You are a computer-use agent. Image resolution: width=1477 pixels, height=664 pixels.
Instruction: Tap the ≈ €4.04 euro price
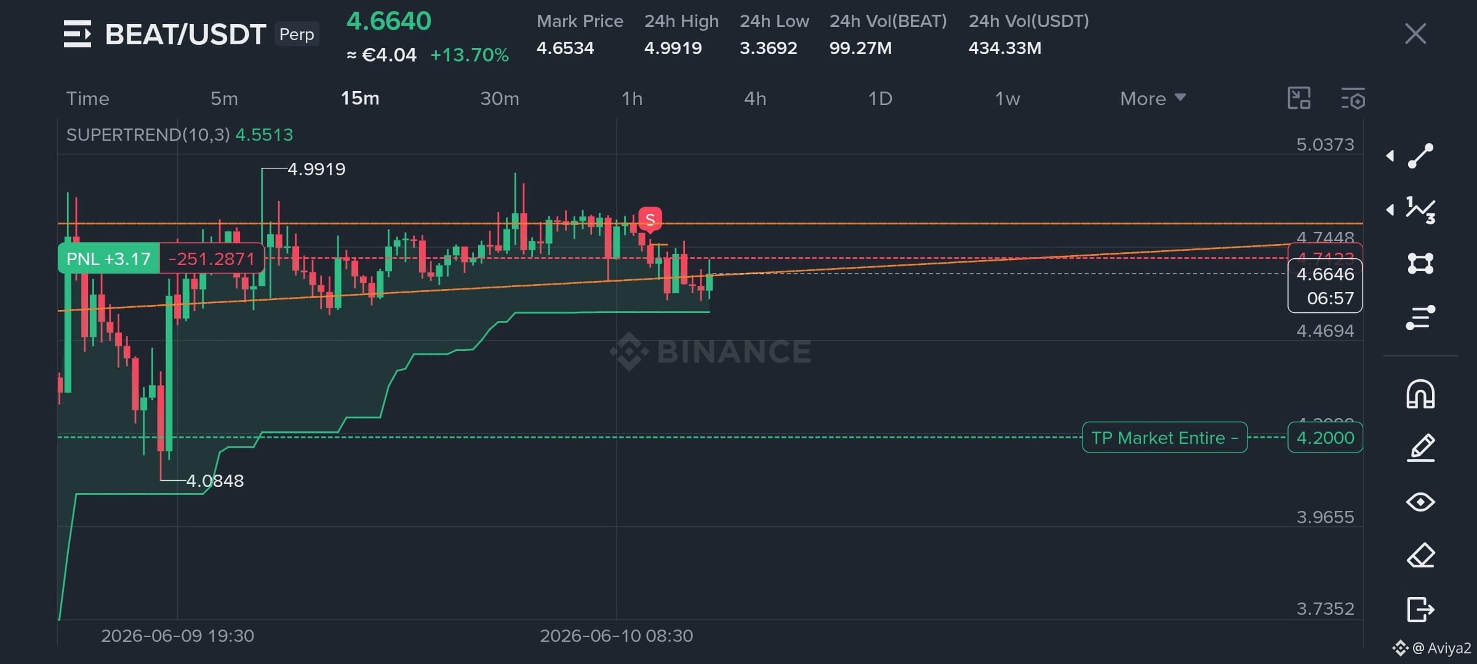[382, 55]
